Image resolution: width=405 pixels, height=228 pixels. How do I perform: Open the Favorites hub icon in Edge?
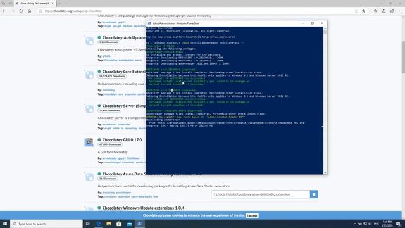(375, 11)
